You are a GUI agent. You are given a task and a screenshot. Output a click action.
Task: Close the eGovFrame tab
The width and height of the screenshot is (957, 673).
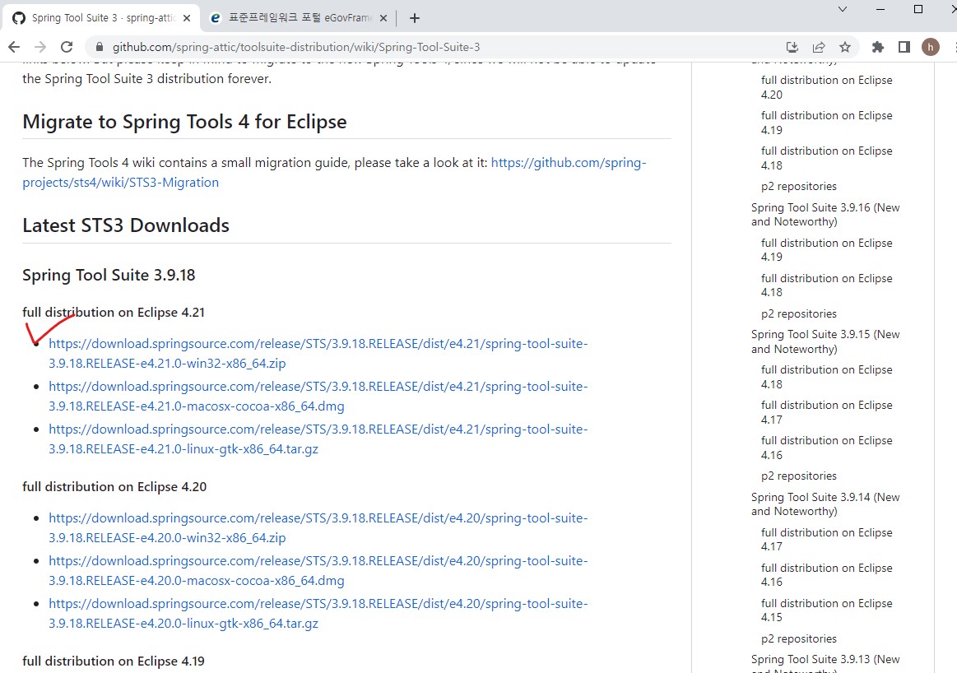tap(383, 18)
